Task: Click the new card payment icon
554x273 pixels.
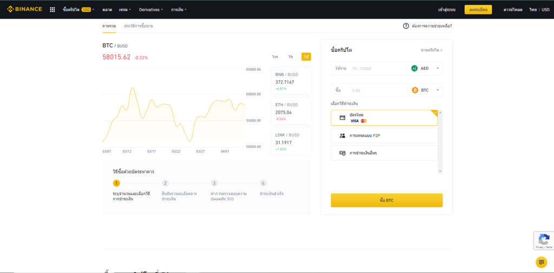Action: [x=342, y=118]
